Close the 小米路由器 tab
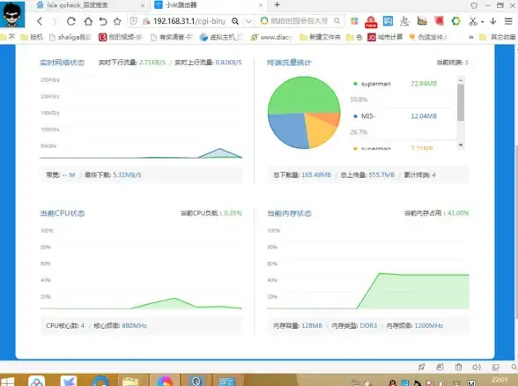 [x=261, y=5]
